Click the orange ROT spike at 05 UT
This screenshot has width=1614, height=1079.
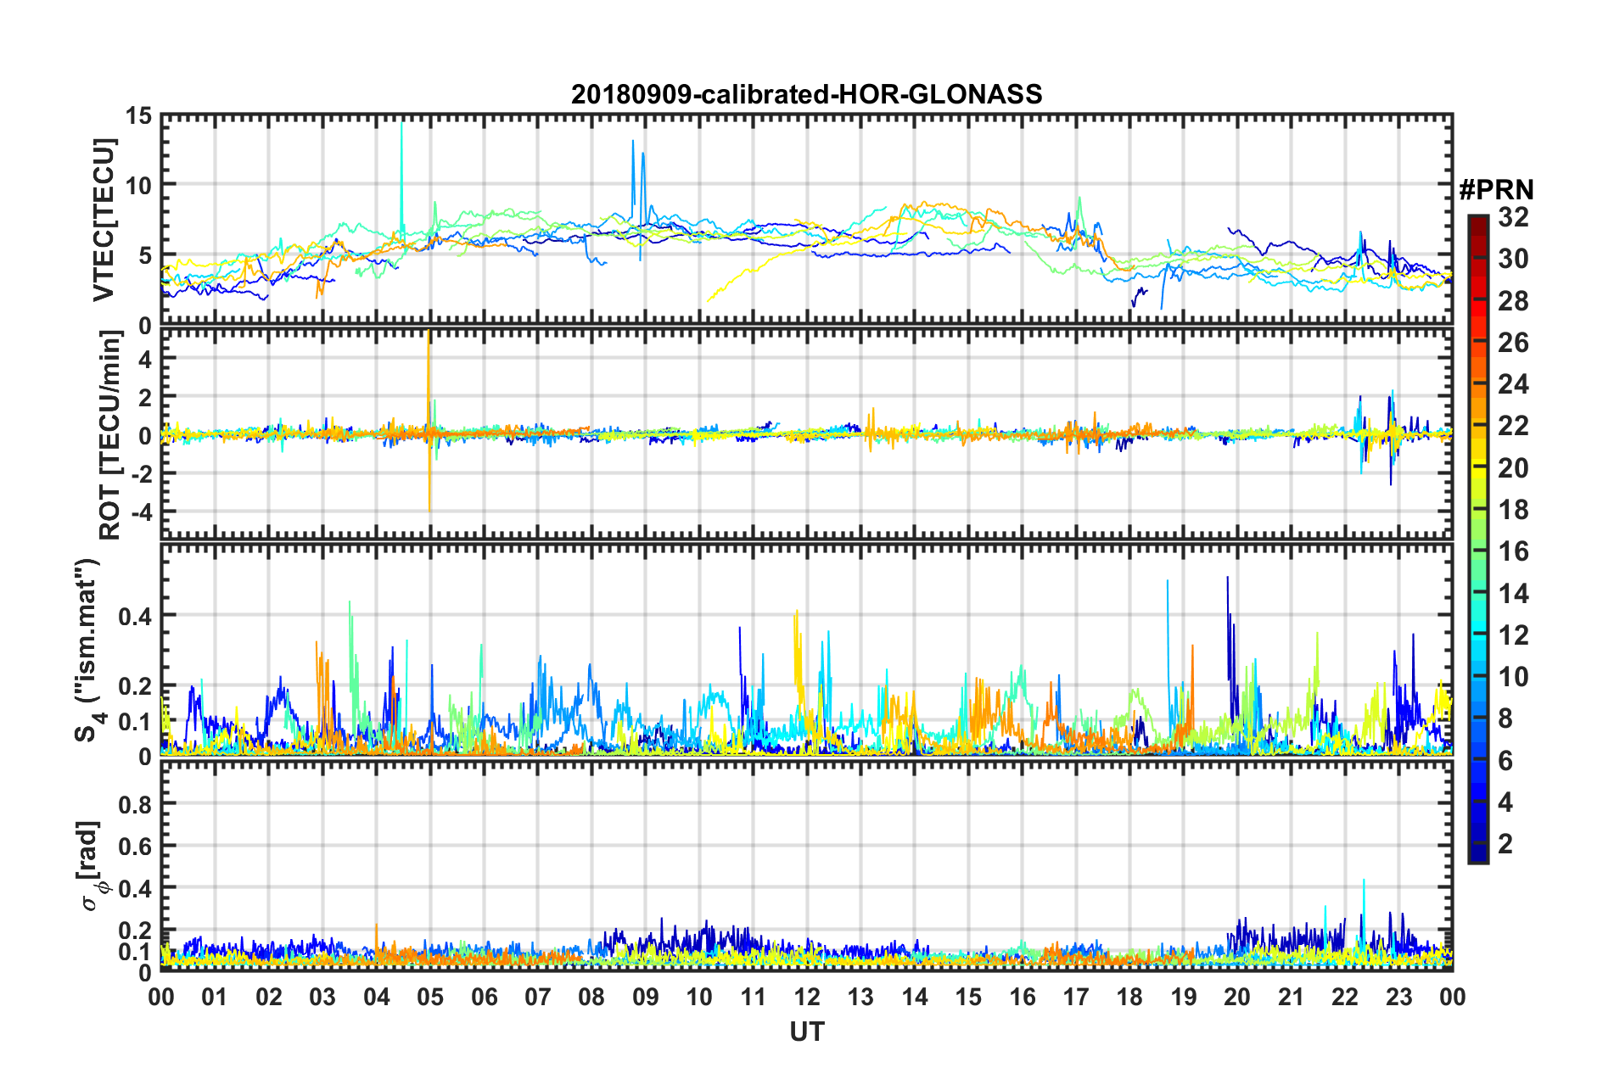click(x=429, y=373)
